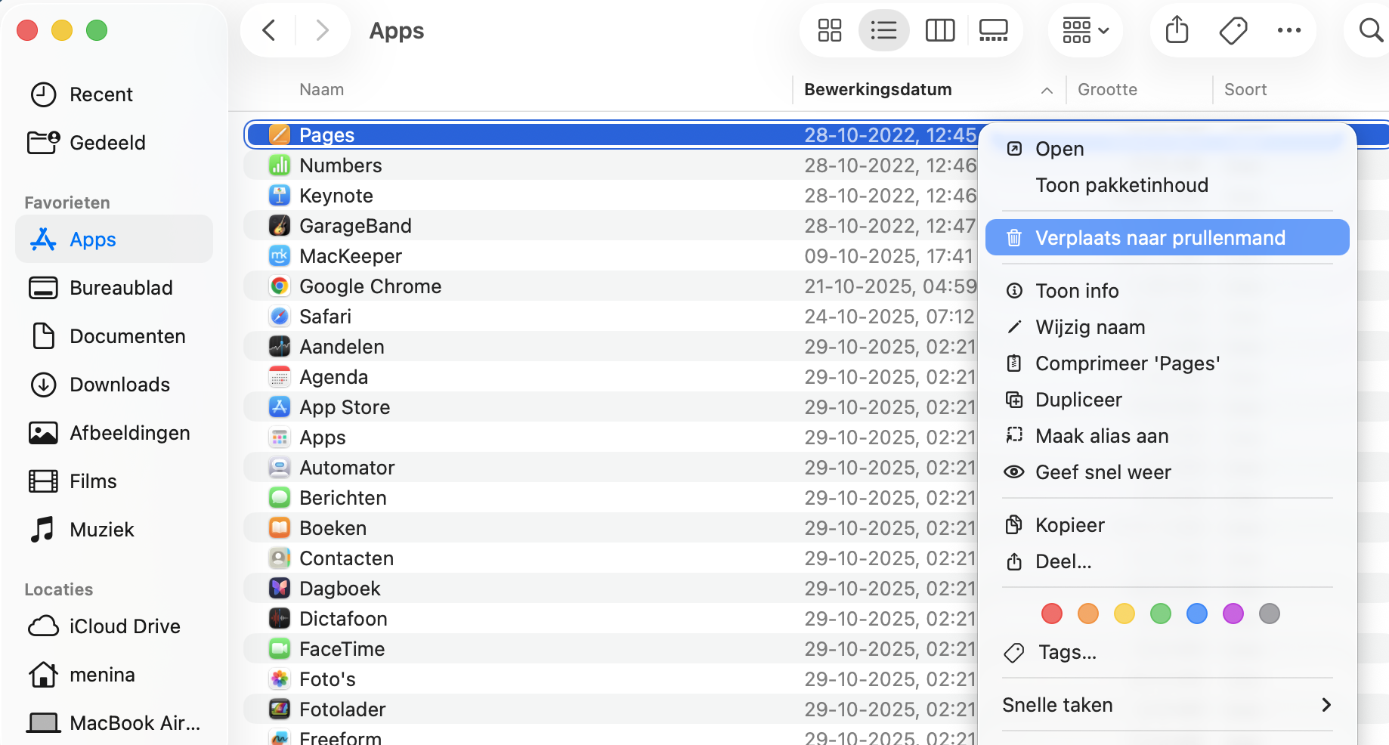Switch to column view mode

(939, 30)
